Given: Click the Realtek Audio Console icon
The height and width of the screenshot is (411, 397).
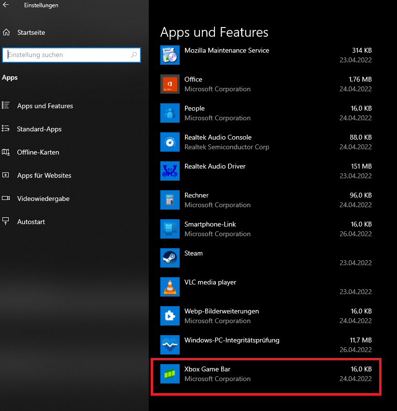Looking at the screenshot, I should [x=170, y=142].
